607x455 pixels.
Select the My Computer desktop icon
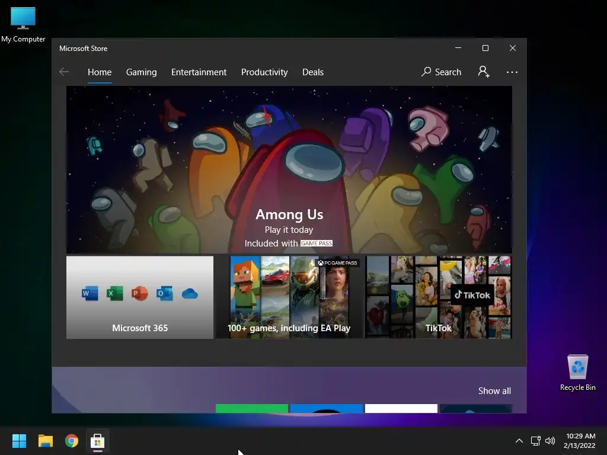point(23,25)
